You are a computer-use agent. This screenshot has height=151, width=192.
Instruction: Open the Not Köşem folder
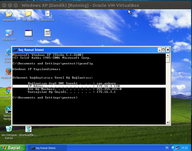pos(28,13)
